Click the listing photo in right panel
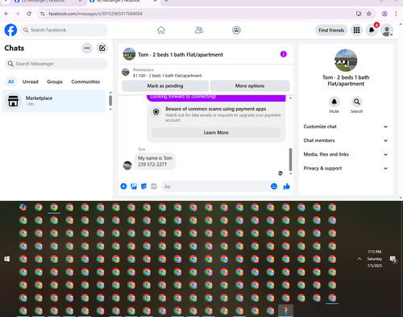 [x=346, y=60]
